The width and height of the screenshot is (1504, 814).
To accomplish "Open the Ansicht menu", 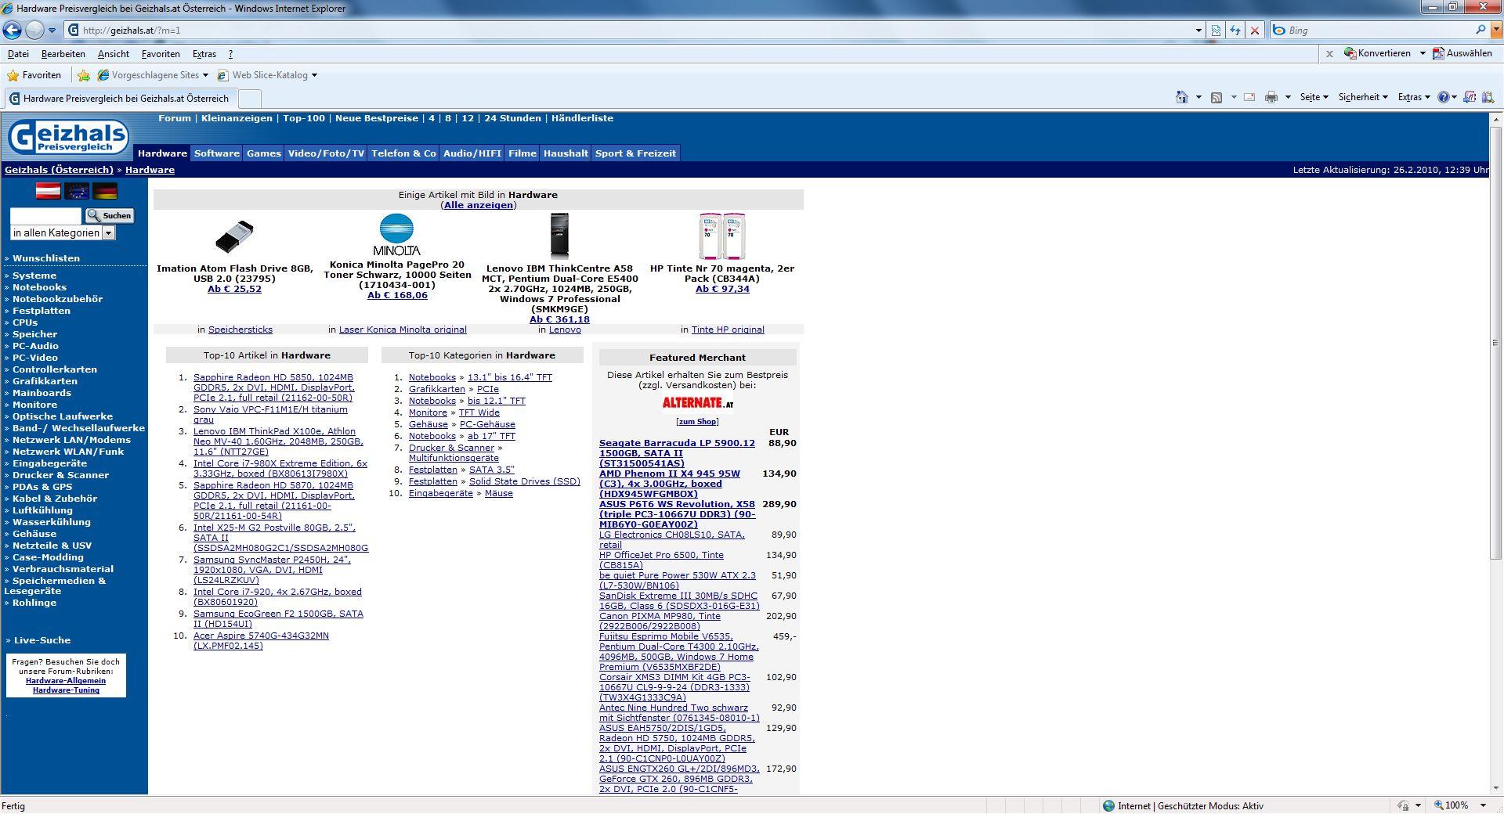I will click(114, 54).
